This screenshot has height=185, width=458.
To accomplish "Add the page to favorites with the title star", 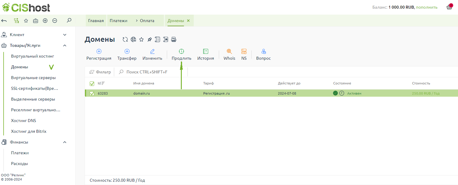I will 141,39.
